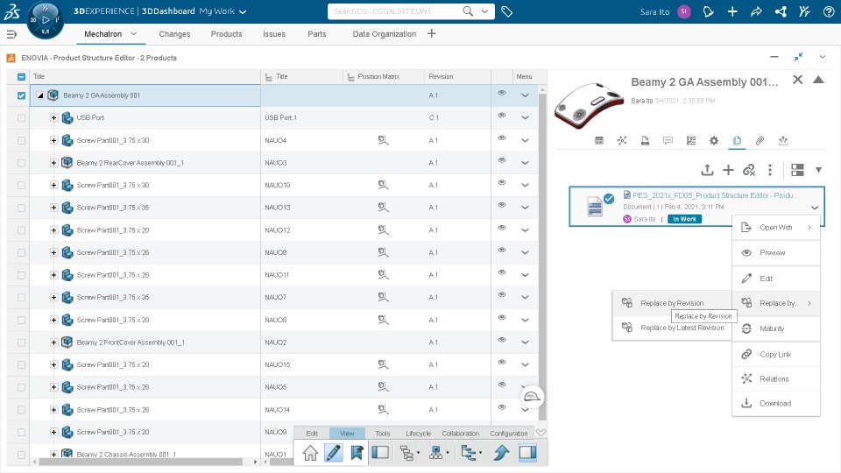Click the share arrow icon in top bar
The image size is (841, 473).
click(756, 11)
